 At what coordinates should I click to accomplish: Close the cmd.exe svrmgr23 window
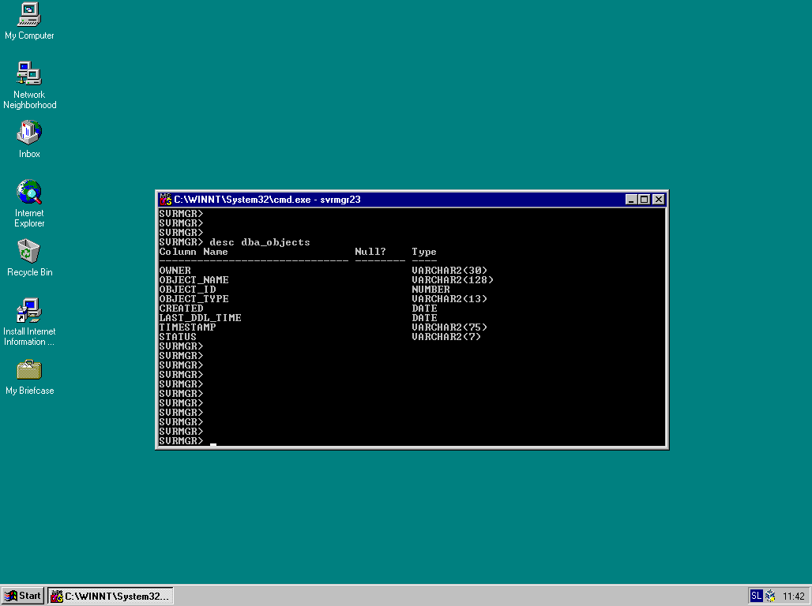point(658,200)
